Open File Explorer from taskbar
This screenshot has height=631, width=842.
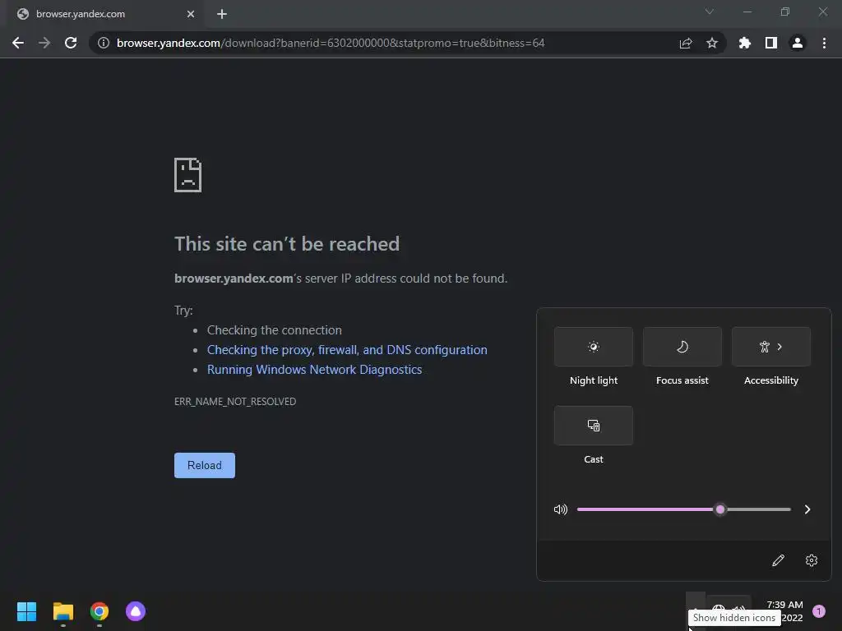(62, 611)
